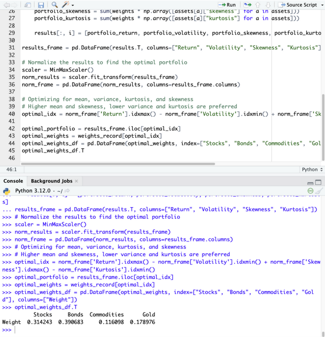
Task: Click the Stocks column header in the console output
Action: click(x=43, y=315)
